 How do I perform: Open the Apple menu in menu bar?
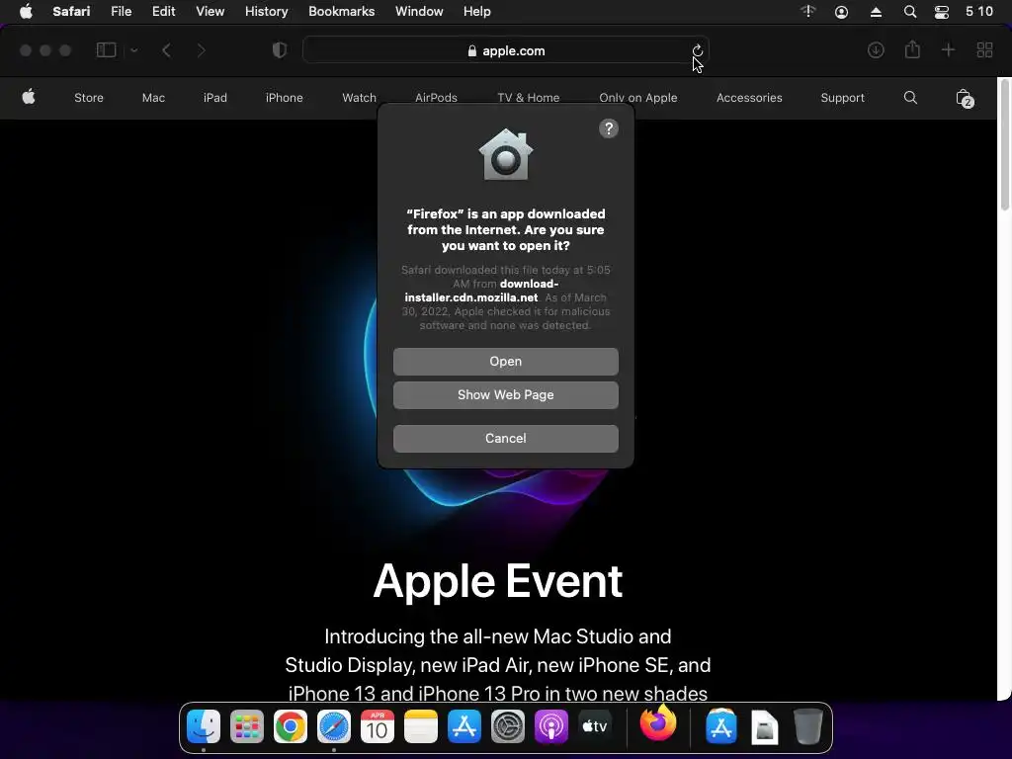coord(26,12)
